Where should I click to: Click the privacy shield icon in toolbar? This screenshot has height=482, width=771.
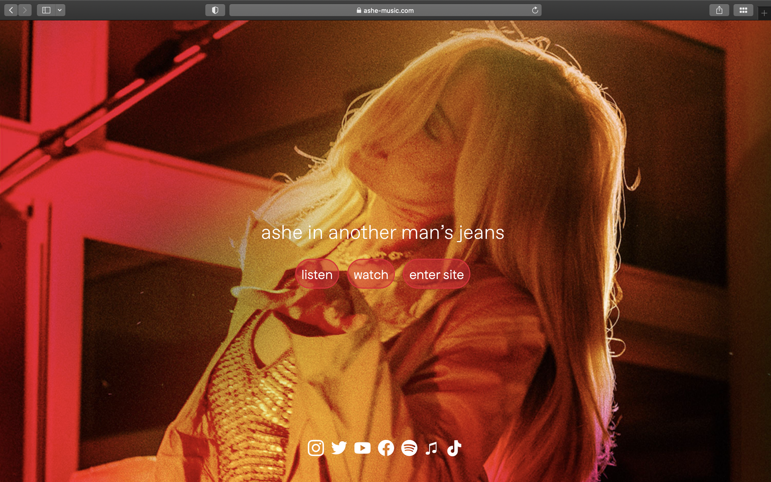pyautogui.click(x=215, y=10)
